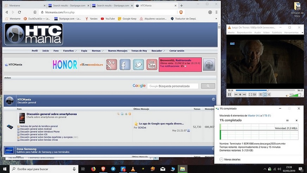This screenshot has height=173, width=307.
Task: Toggle VLC loop/repeat mode
Action: click(x=265, y=95)
